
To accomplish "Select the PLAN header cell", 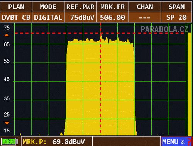I will pyautogui.click(x=16, y=7).
